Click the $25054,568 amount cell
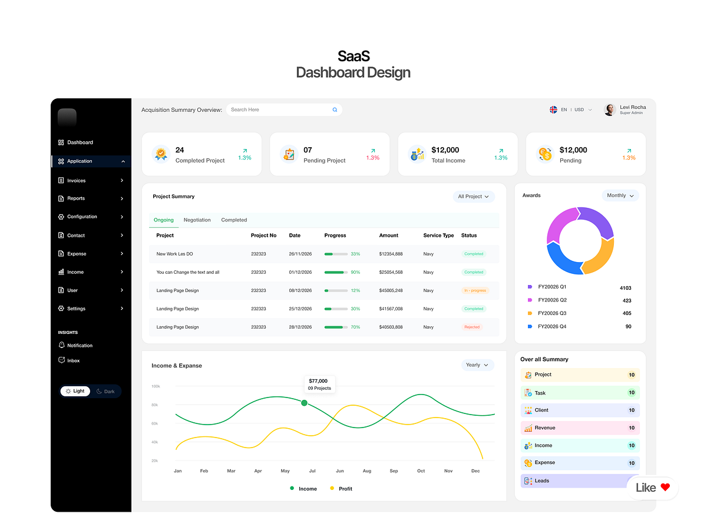Image resolution: width=707 pixels, height=530 pixels. (391, 272)
